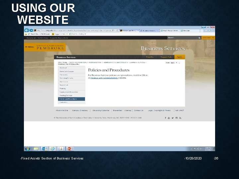The height and width of the screenshot is (179, 239).
Task: Open the BraveAlert footer link
Action: point(118,110)
